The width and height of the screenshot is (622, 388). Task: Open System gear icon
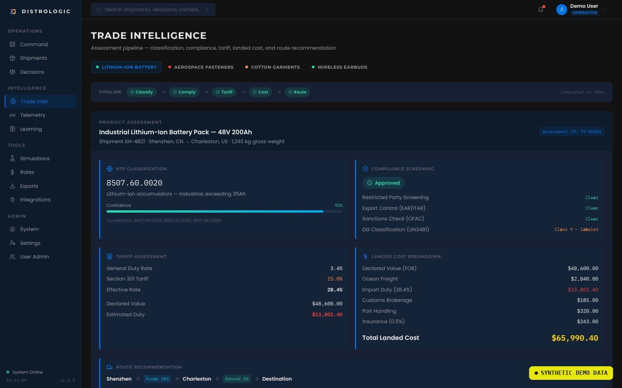pyautogui.click(x=12, y=229)
